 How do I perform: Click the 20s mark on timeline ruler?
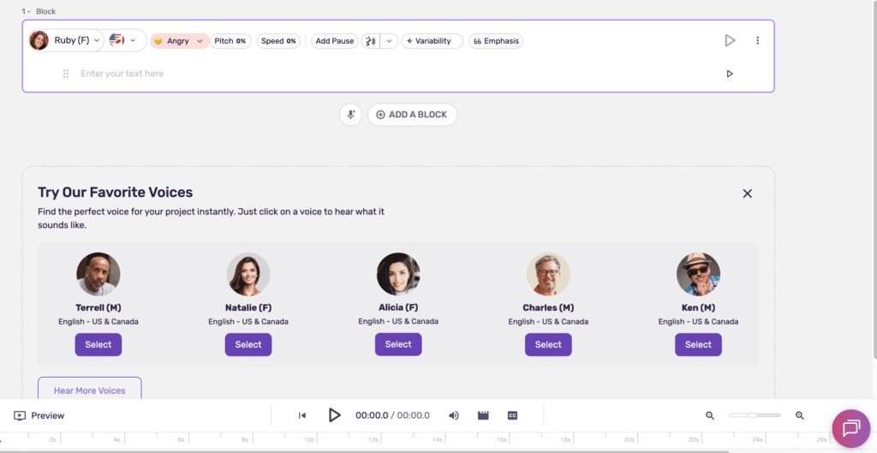[629, 440]
